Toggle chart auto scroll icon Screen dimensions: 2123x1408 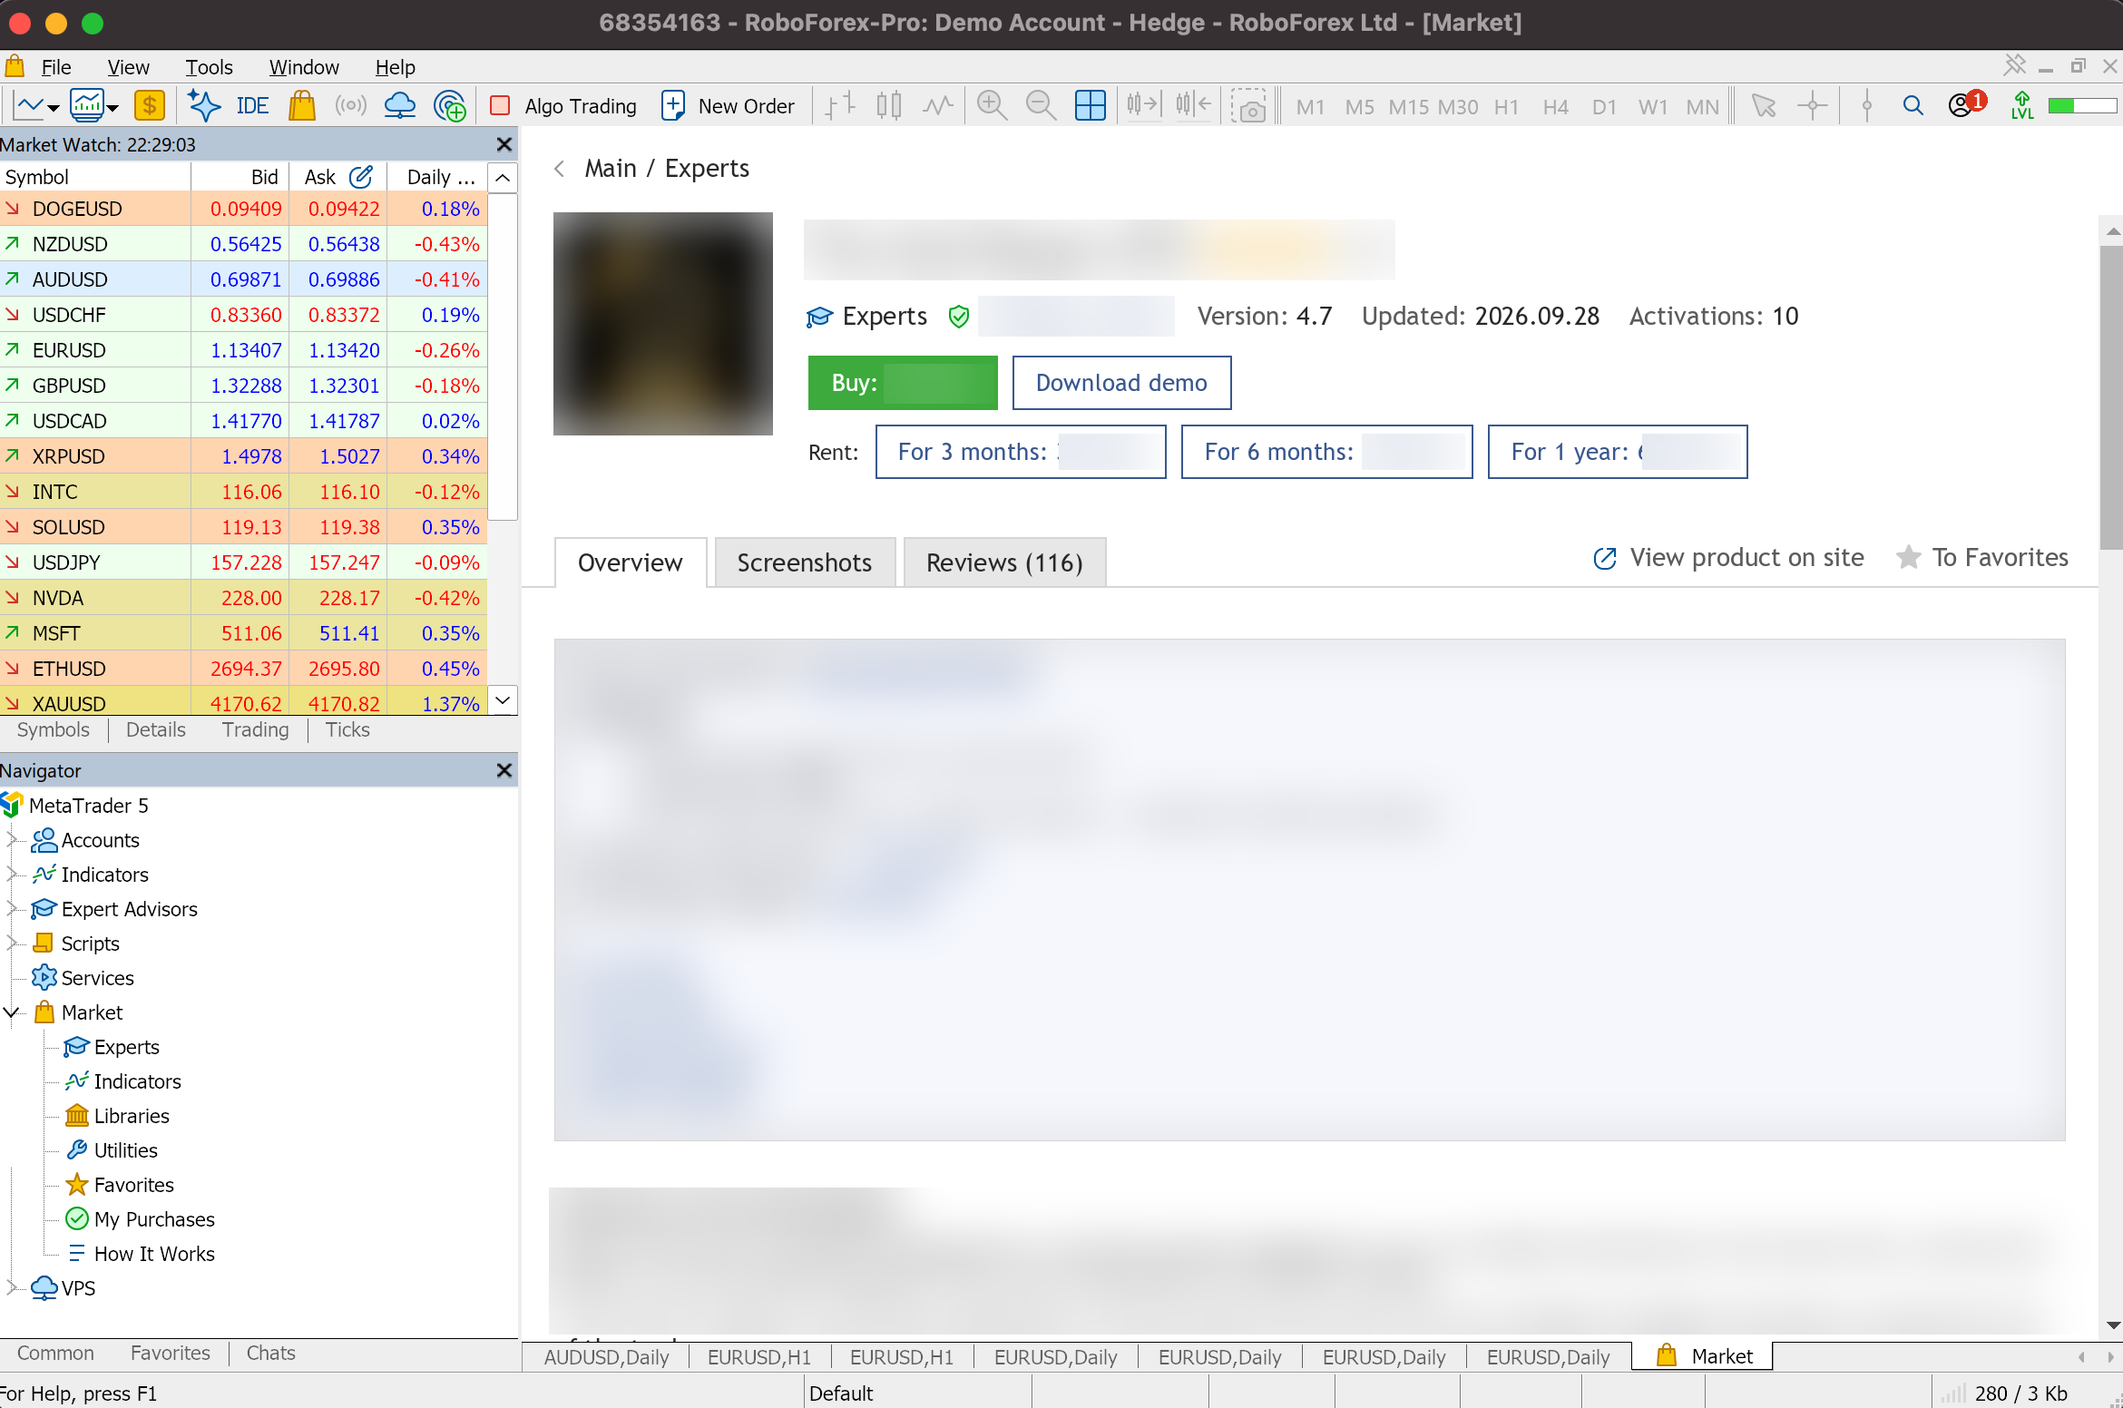(1144, 106)
